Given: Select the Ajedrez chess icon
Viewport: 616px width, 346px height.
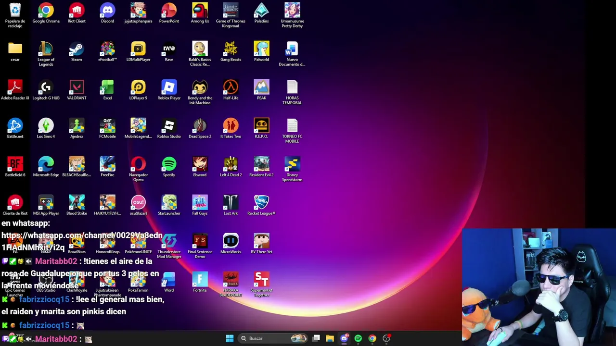Looking at the screenshot, I should (77, 129).
